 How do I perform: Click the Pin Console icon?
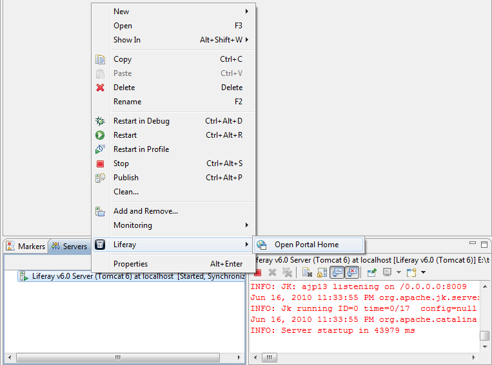tap(372, 272)
